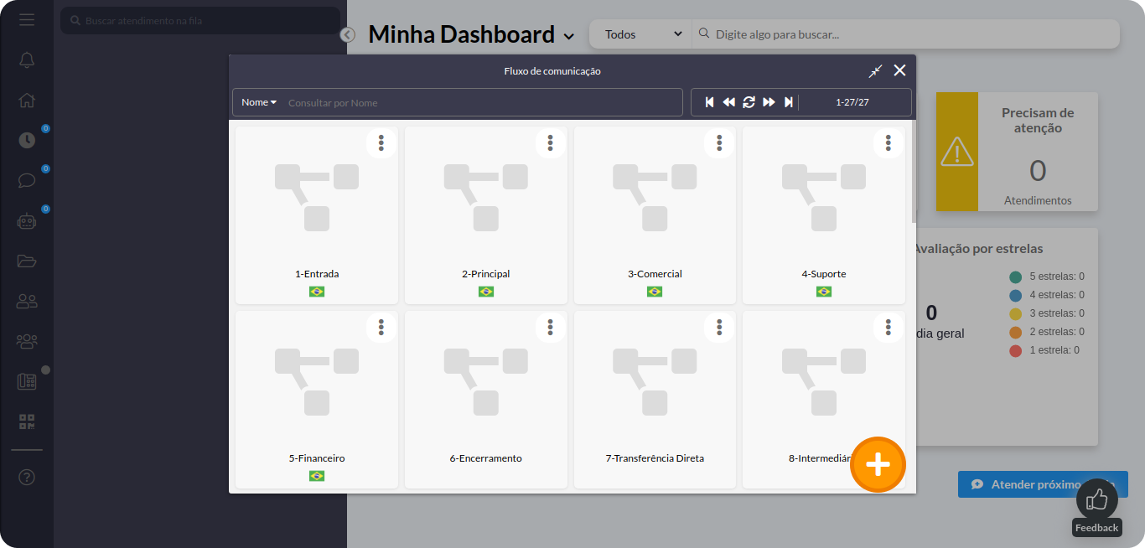Focus the Digite algo para buscar field
Image resolution: width=1145 pixels, height=548 pixels.
point(907,34)
